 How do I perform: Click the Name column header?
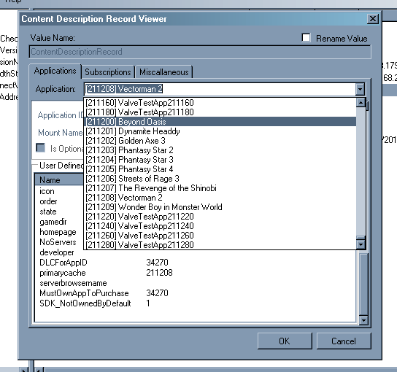click(x=59, y=180)
